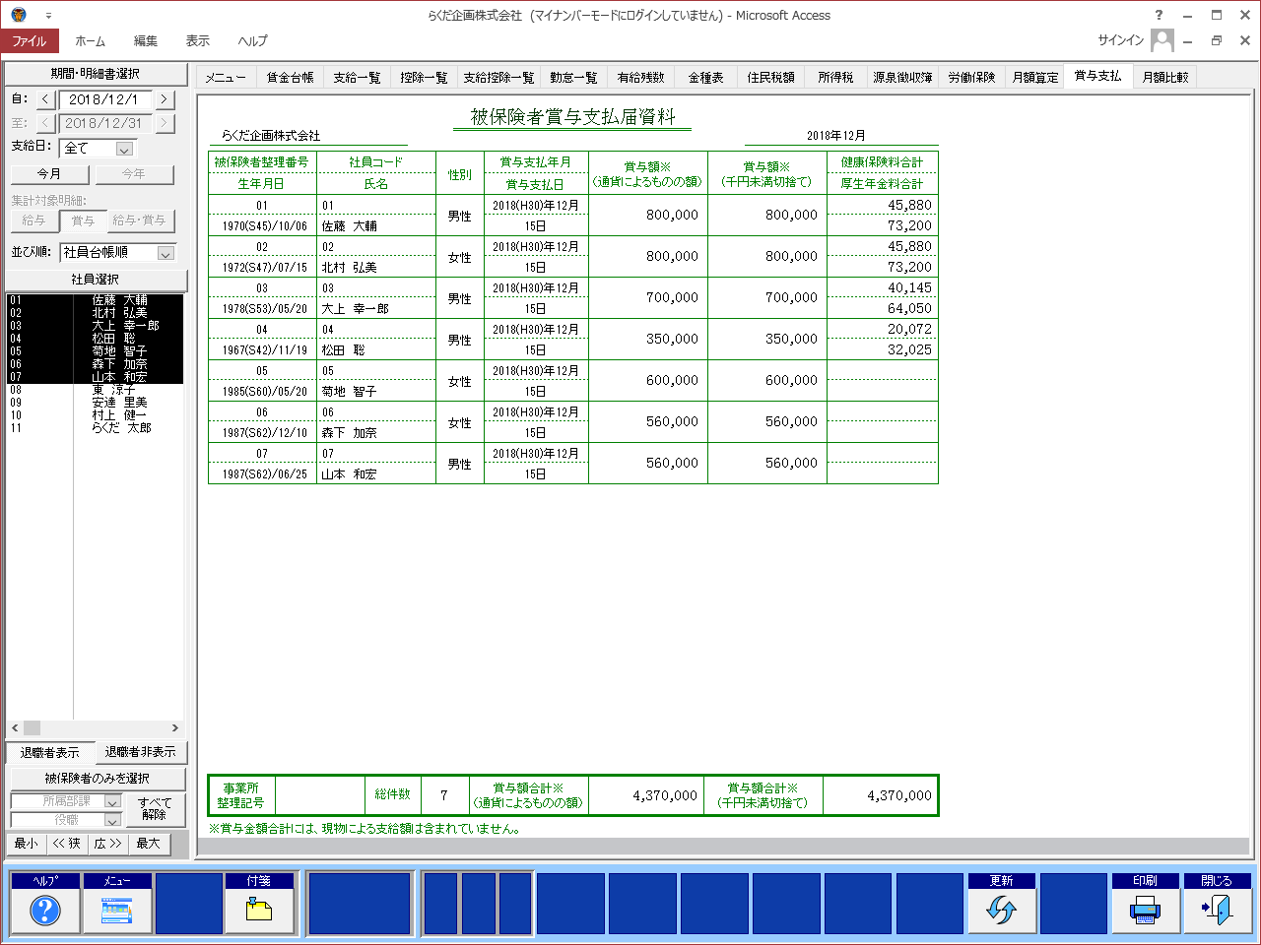Switch to the 有給残数 tab
This screenshot has width=1261, height=945.
click(640, 77)
